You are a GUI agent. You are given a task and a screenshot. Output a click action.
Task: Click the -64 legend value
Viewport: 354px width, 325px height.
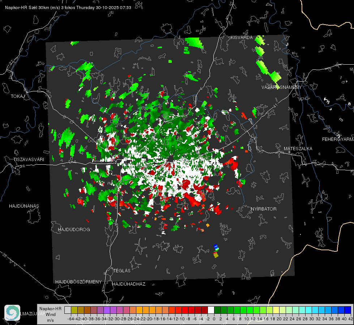click(71, 319)
